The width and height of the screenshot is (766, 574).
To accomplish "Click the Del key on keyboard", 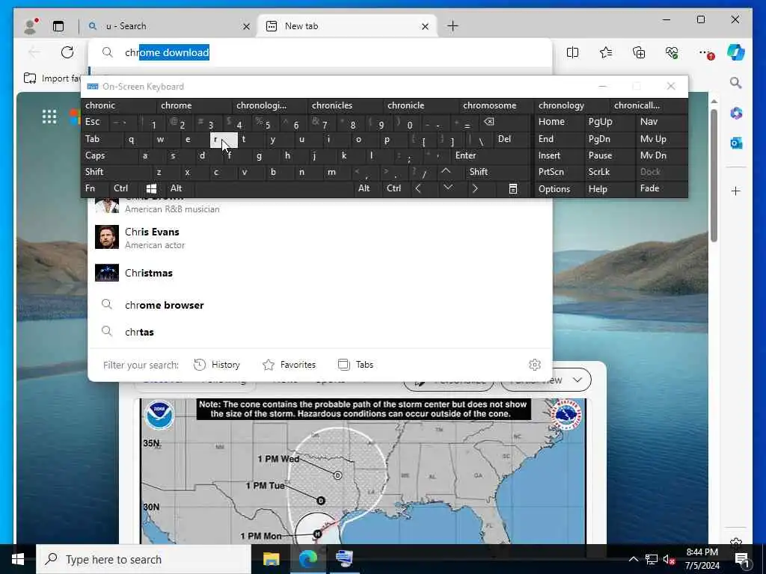I will pos(512,139).
